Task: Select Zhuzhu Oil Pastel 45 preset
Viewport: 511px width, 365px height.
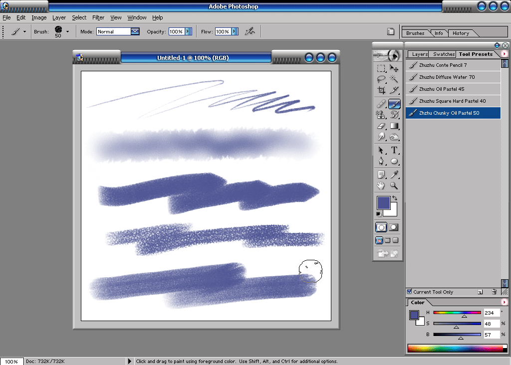Action: [x=453, y=89]
